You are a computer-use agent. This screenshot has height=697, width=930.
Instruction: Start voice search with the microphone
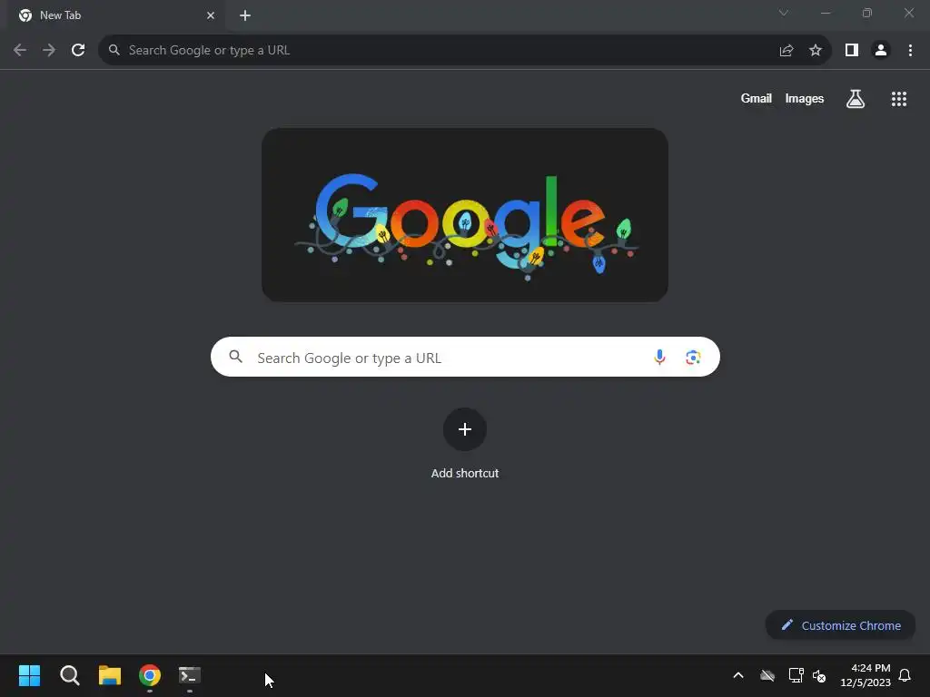click(x=659, y=357)
